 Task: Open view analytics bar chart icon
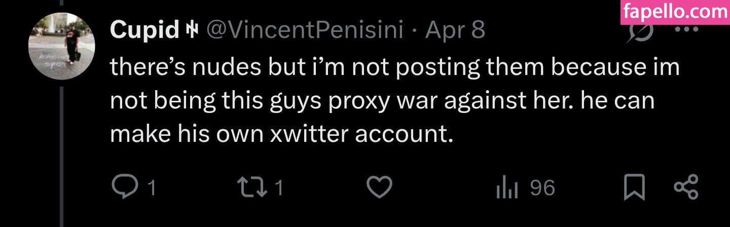coord(507,188)
